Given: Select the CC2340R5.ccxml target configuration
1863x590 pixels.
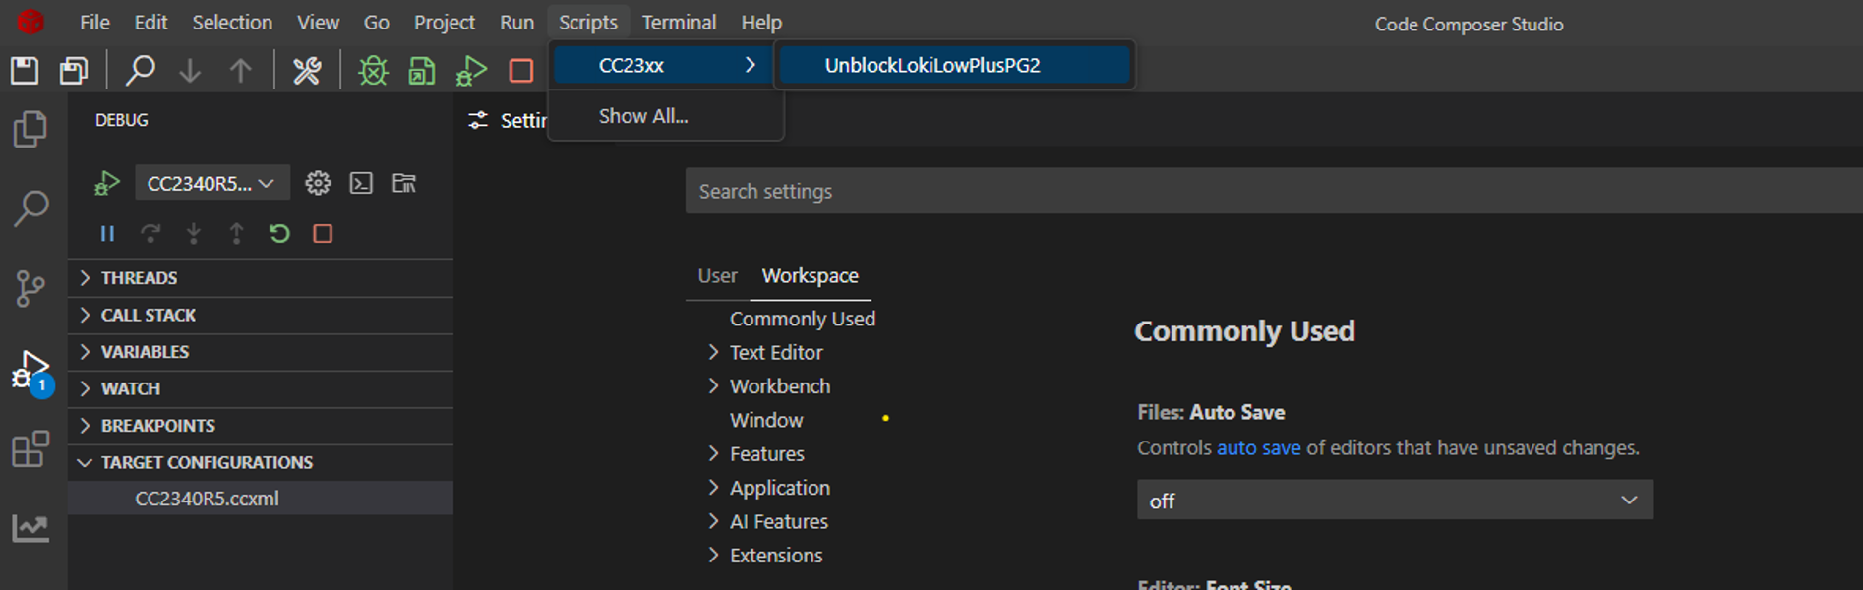Looking at the screenshot, I should (260, 499).
